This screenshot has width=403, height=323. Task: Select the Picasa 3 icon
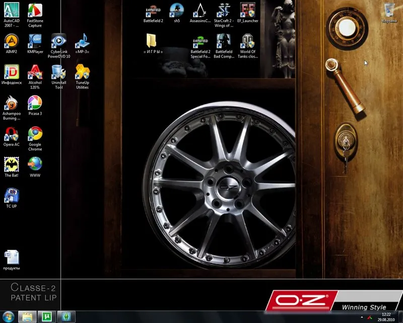(x=35, y=105)
